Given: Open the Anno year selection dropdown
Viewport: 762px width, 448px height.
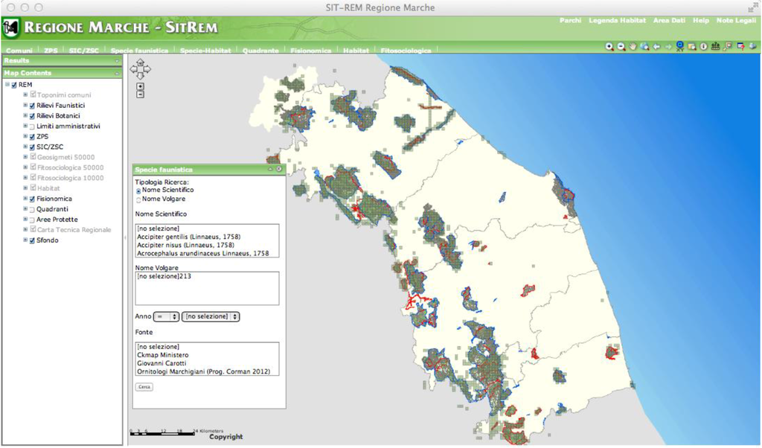Looking at the screenshot, I should (x=211, y=316).
